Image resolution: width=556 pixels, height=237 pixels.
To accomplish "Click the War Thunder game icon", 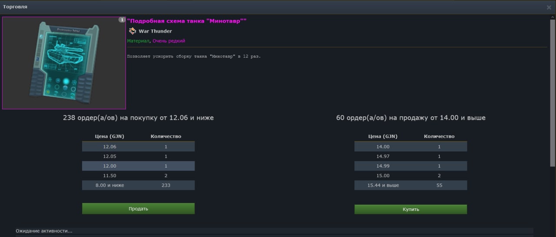I will tap(132, 31).
